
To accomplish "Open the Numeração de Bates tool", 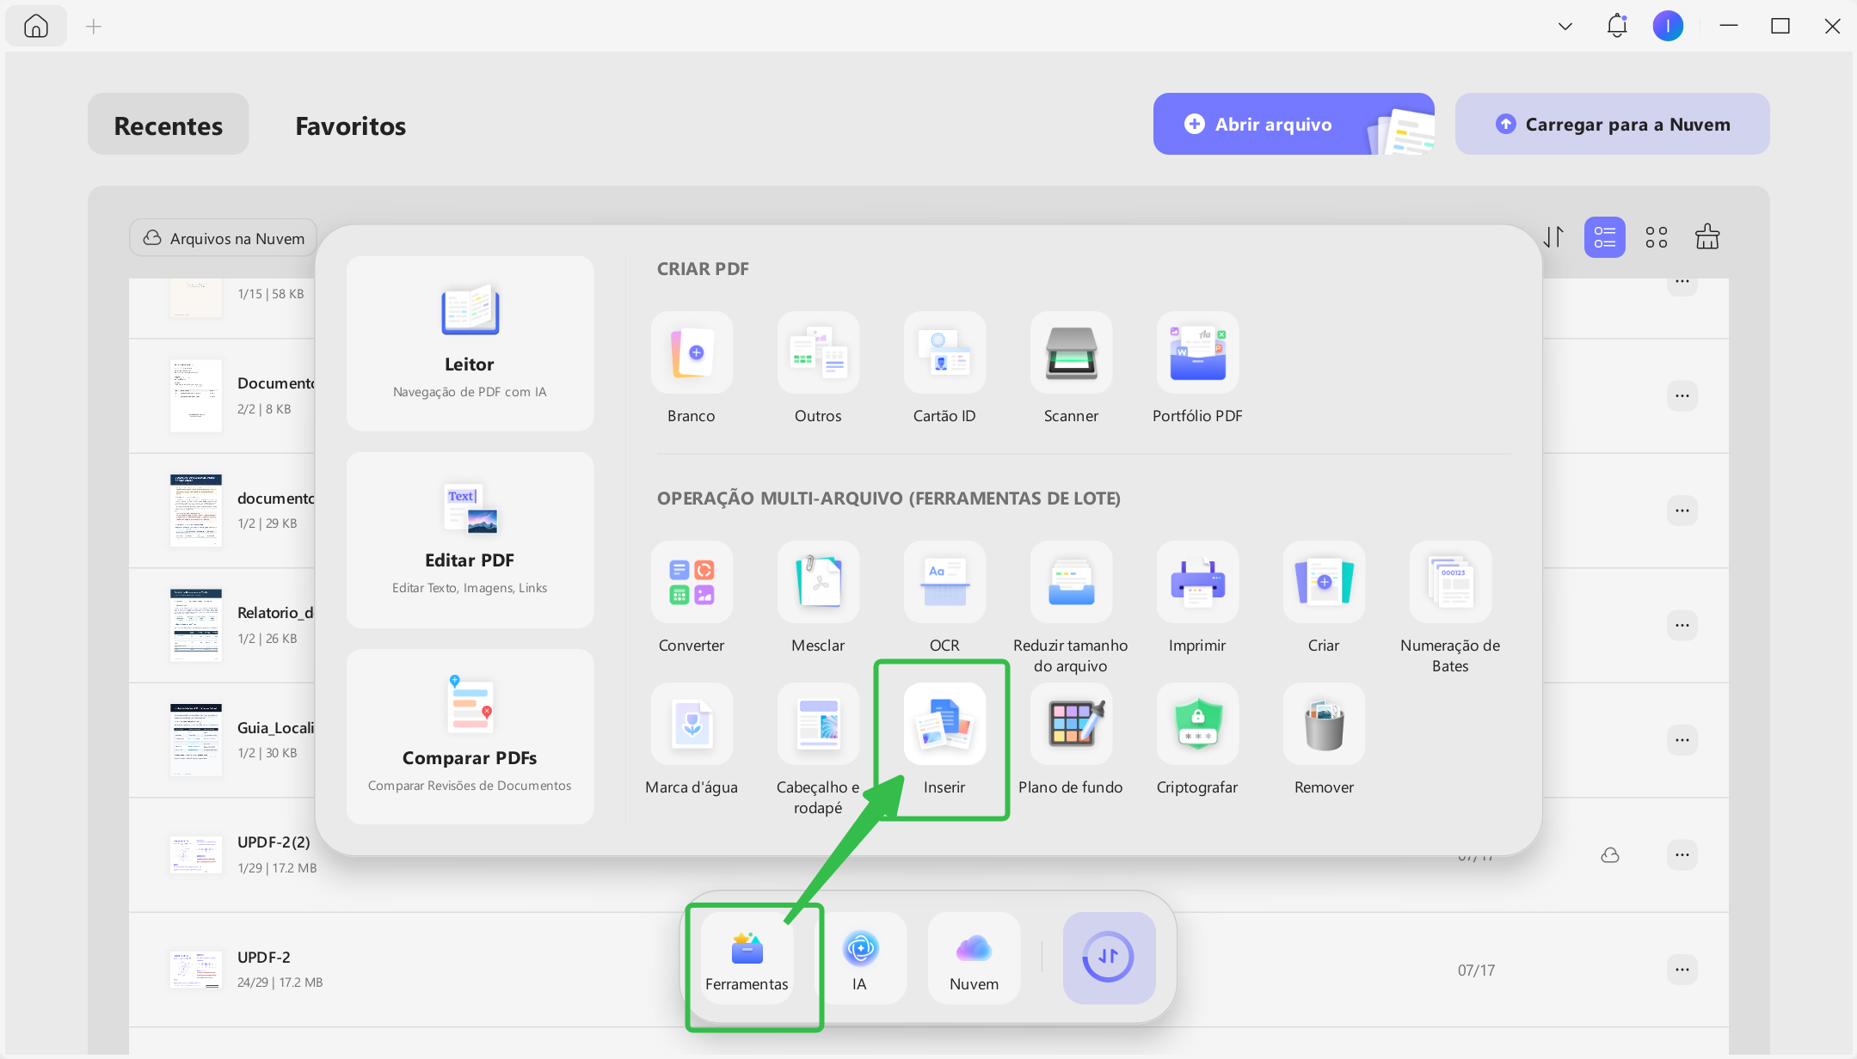I will point(1450,582).
